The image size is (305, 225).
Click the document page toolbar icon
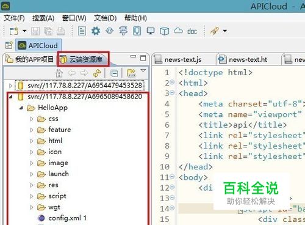tap(82, 31)
